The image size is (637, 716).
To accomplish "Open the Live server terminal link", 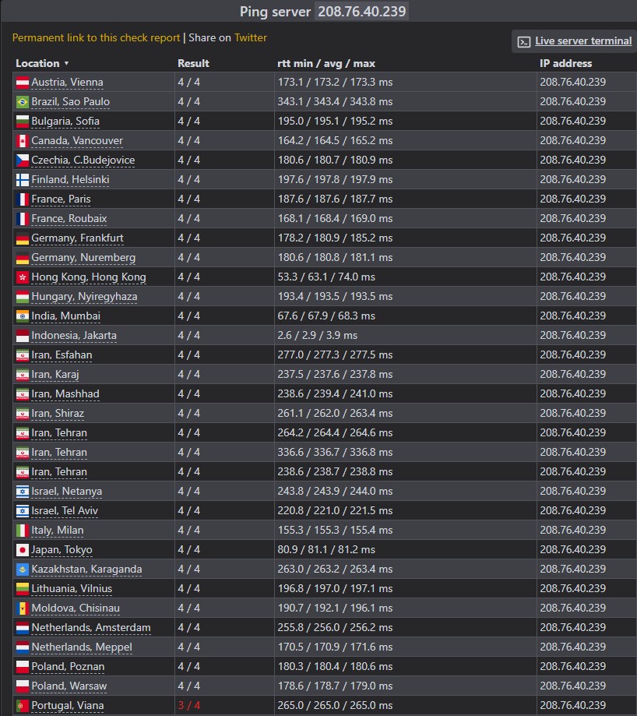I will tap(583, 41).
